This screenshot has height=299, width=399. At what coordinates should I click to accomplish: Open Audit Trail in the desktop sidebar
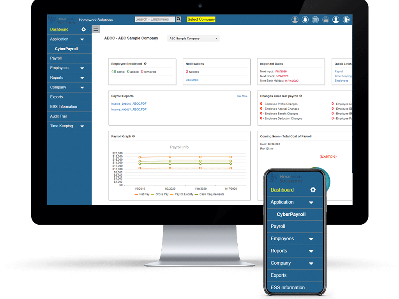[x=58, y=116]
